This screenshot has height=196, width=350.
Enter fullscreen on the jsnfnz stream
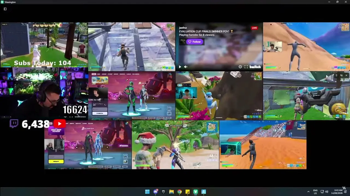pos(246,67)
